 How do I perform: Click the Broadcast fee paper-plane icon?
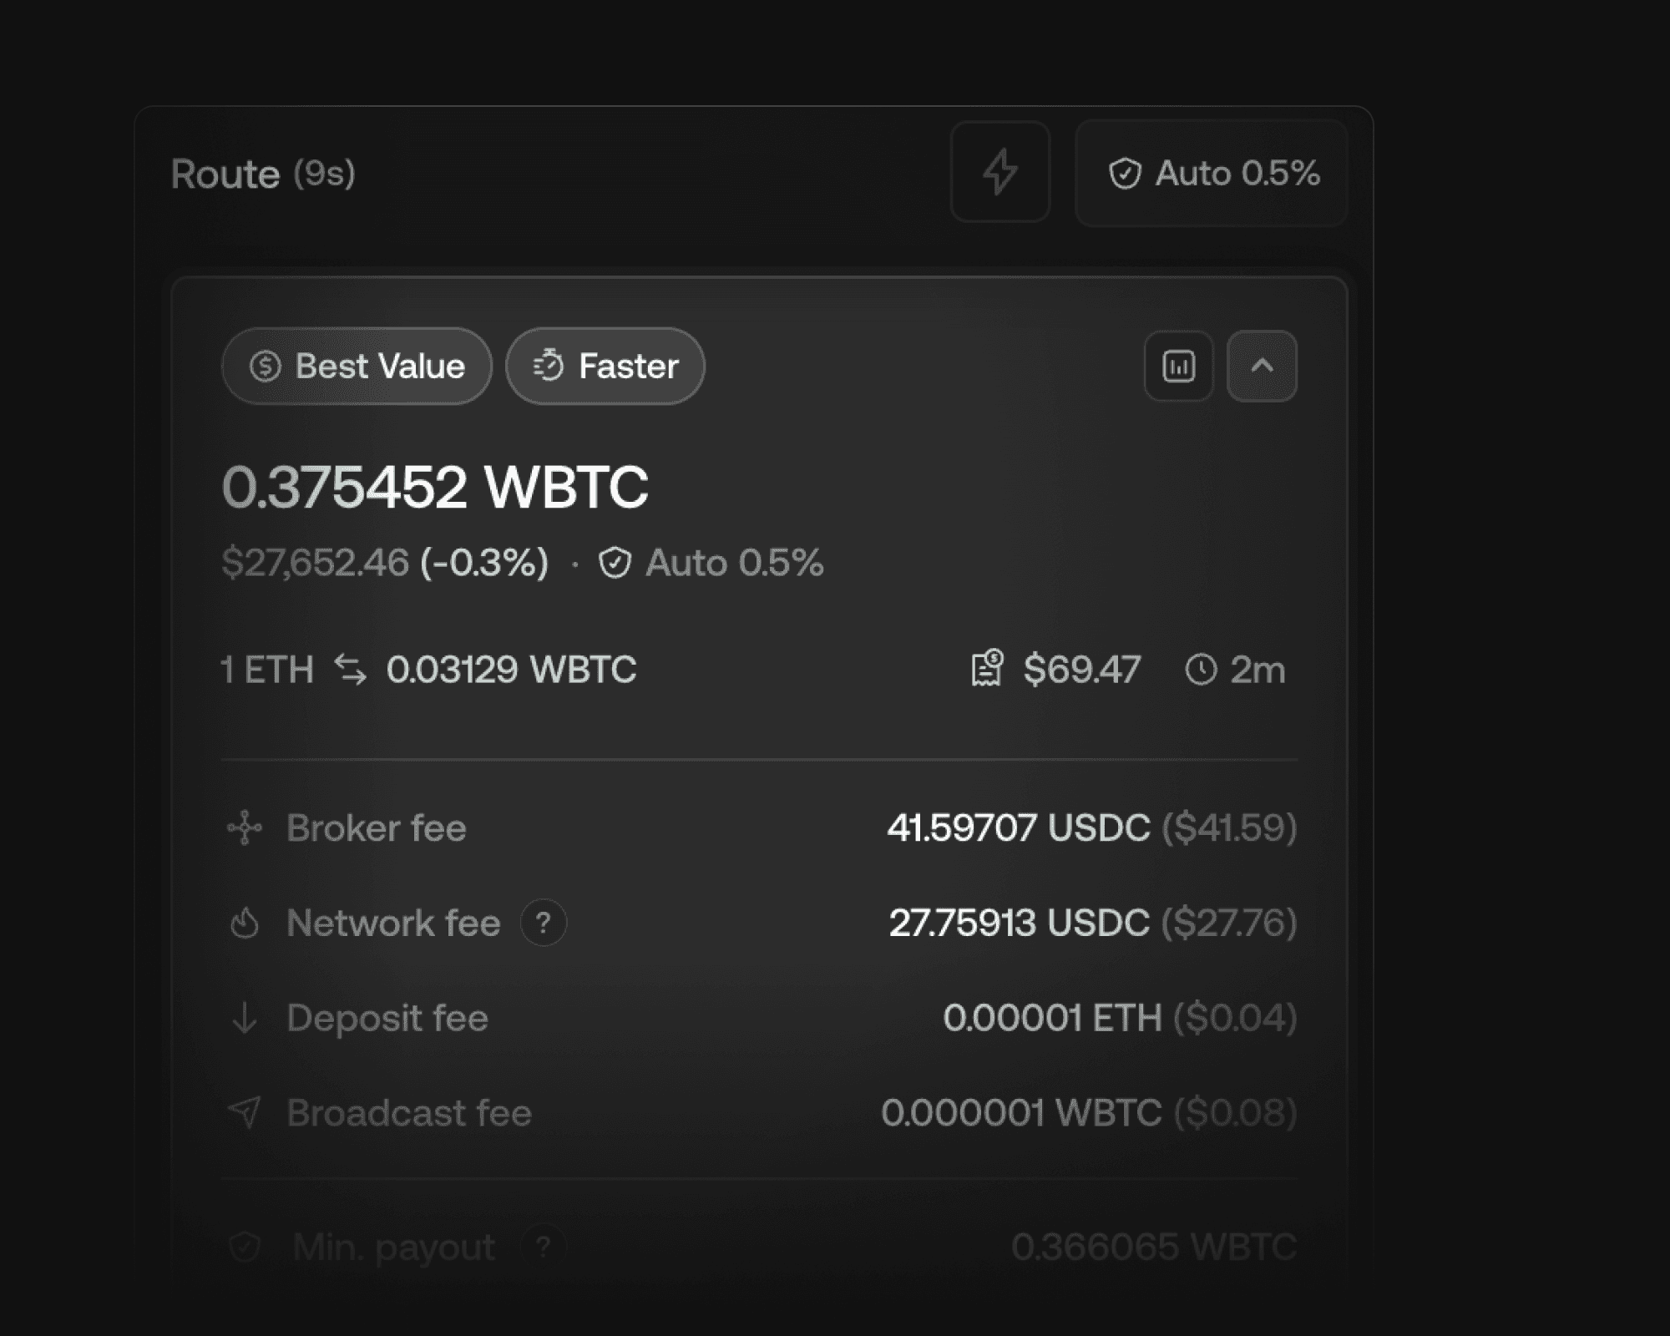tap(245, 1112)
